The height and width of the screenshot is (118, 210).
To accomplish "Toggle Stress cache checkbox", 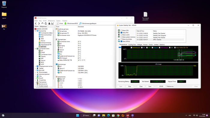I will tap(121, 35).
